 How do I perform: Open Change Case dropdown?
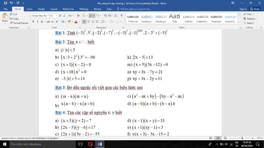[x=71, y=16]
